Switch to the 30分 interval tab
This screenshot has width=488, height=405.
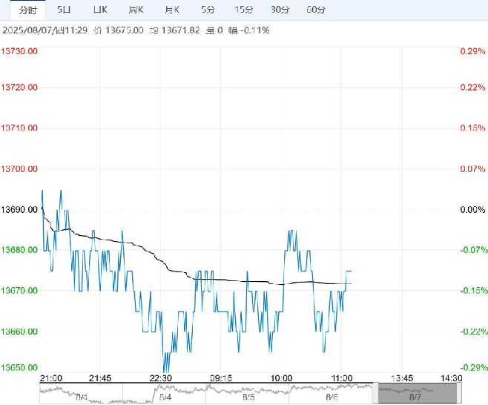[280, 10]
